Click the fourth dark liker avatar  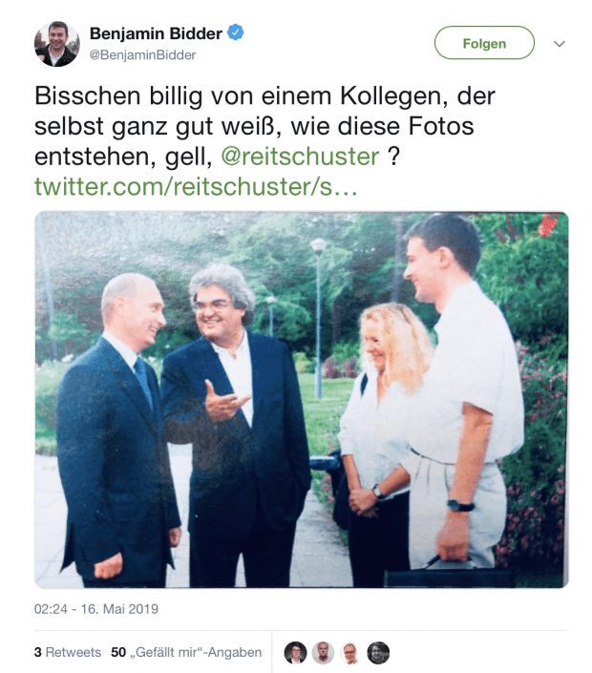point(378,653)
